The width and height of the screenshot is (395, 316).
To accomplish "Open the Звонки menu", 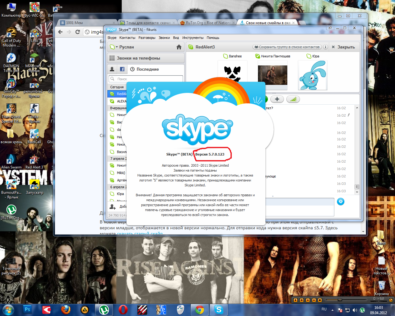I will [x=164, y=38].
